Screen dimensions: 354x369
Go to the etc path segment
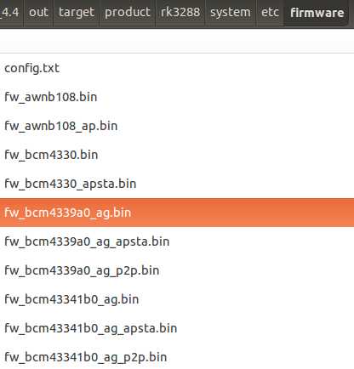tap(270, 13)
